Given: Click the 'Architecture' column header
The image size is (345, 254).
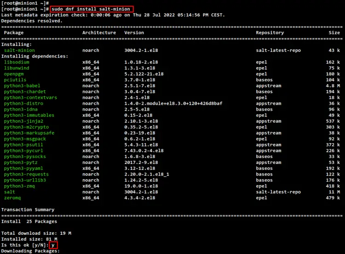Looking at the screenshot, I should point(99,33).
